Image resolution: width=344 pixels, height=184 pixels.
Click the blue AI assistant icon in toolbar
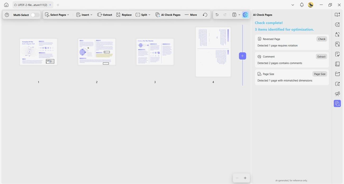pyautogui.click(x=245, y=15)
